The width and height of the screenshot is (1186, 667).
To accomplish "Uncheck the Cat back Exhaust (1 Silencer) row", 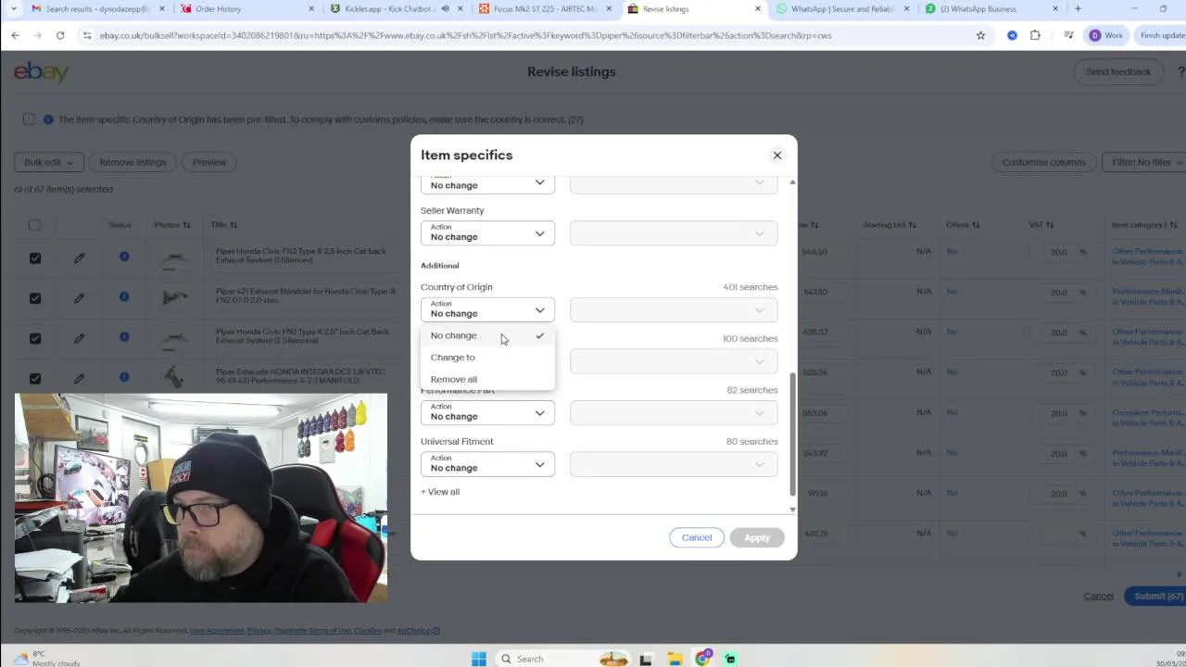I will (x=34, y=258).
